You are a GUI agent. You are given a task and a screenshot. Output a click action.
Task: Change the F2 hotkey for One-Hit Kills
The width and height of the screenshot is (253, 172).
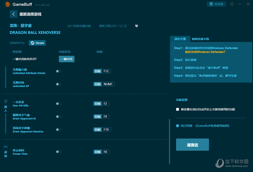pyautogui.click(x=101, y=104)
